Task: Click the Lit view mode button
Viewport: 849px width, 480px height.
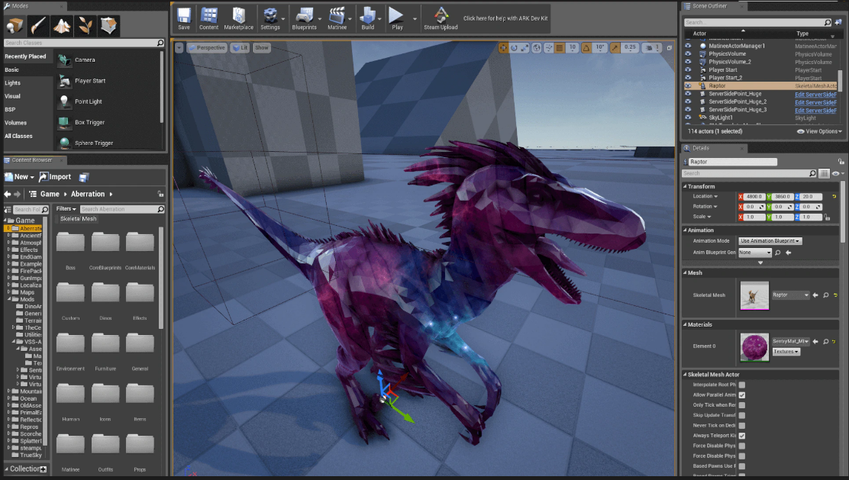Action: [239, 47]
